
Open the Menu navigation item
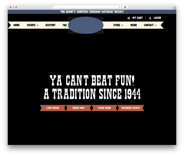click(134, 25)
